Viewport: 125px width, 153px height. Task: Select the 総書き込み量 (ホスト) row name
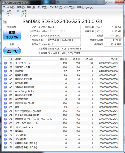26,143
